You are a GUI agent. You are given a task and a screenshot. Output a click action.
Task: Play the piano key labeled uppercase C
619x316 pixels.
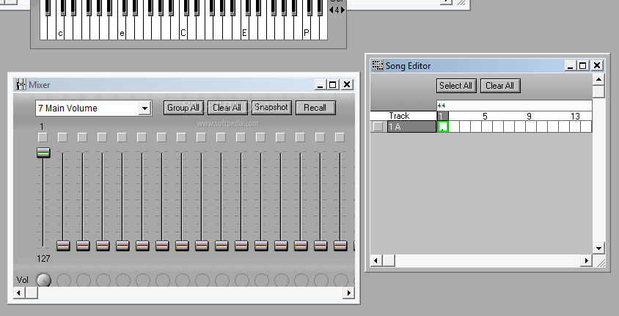click(x=183, y=34)
